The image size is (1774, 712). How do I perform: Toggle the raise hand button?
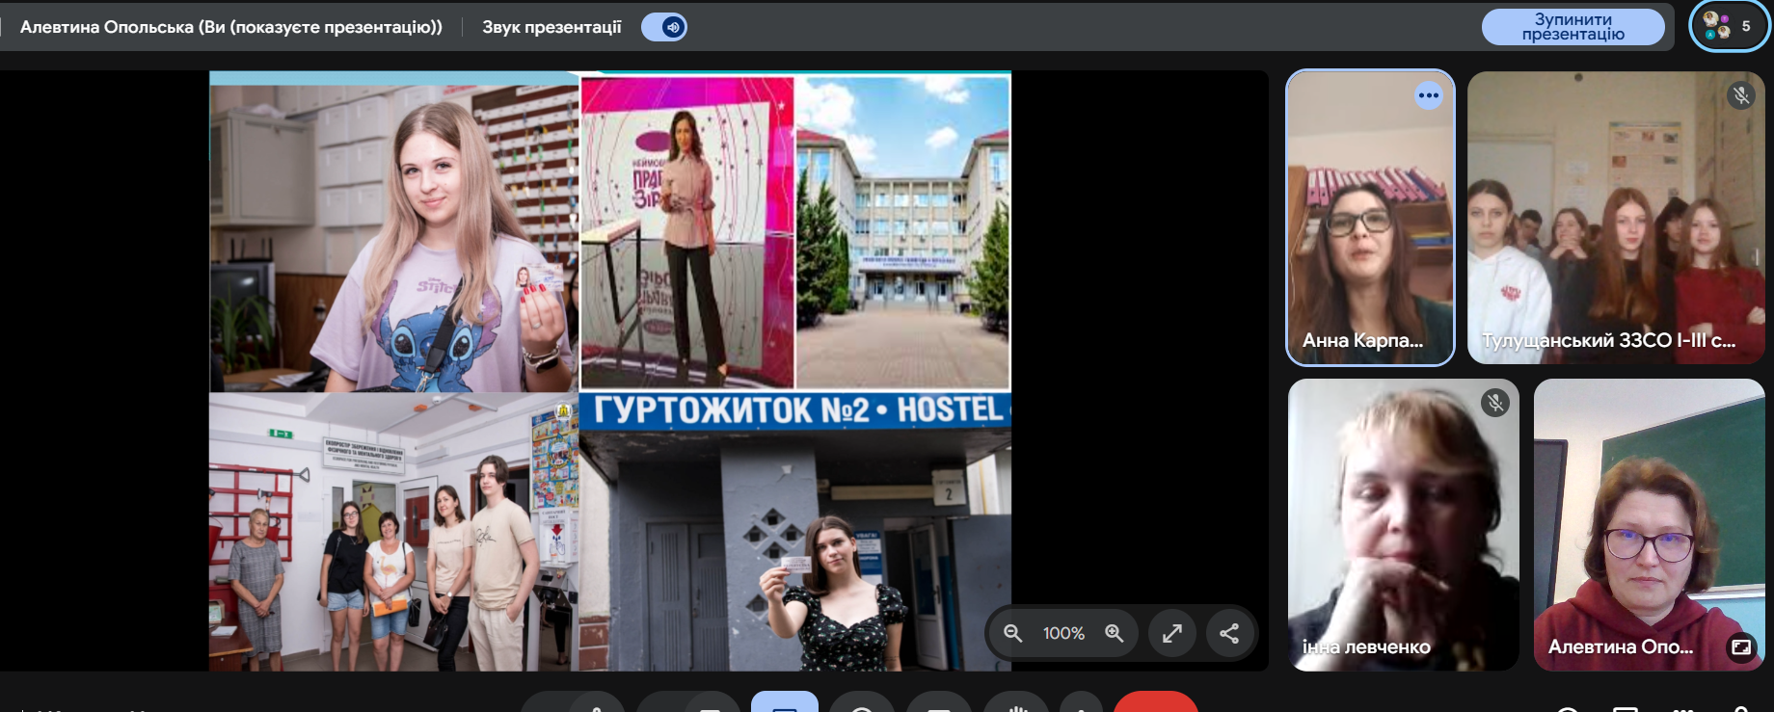tap(1015, 704)
